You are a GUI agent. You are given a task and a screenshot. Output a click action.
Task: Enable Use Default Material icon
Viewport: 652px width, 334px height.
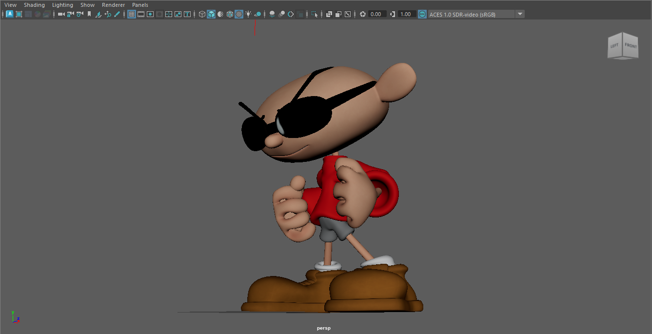220,14
